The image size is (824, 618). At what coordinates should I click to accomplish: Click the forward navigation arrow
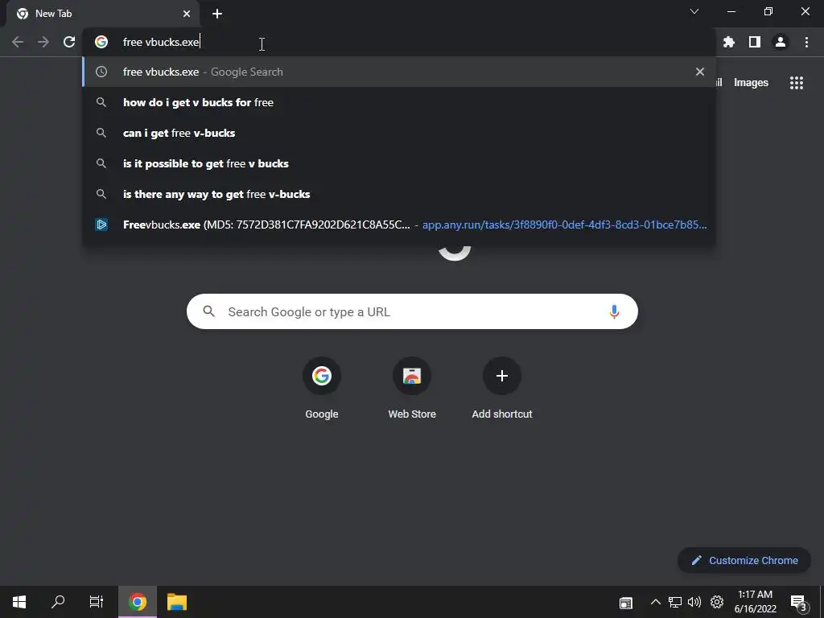(43, 42)
